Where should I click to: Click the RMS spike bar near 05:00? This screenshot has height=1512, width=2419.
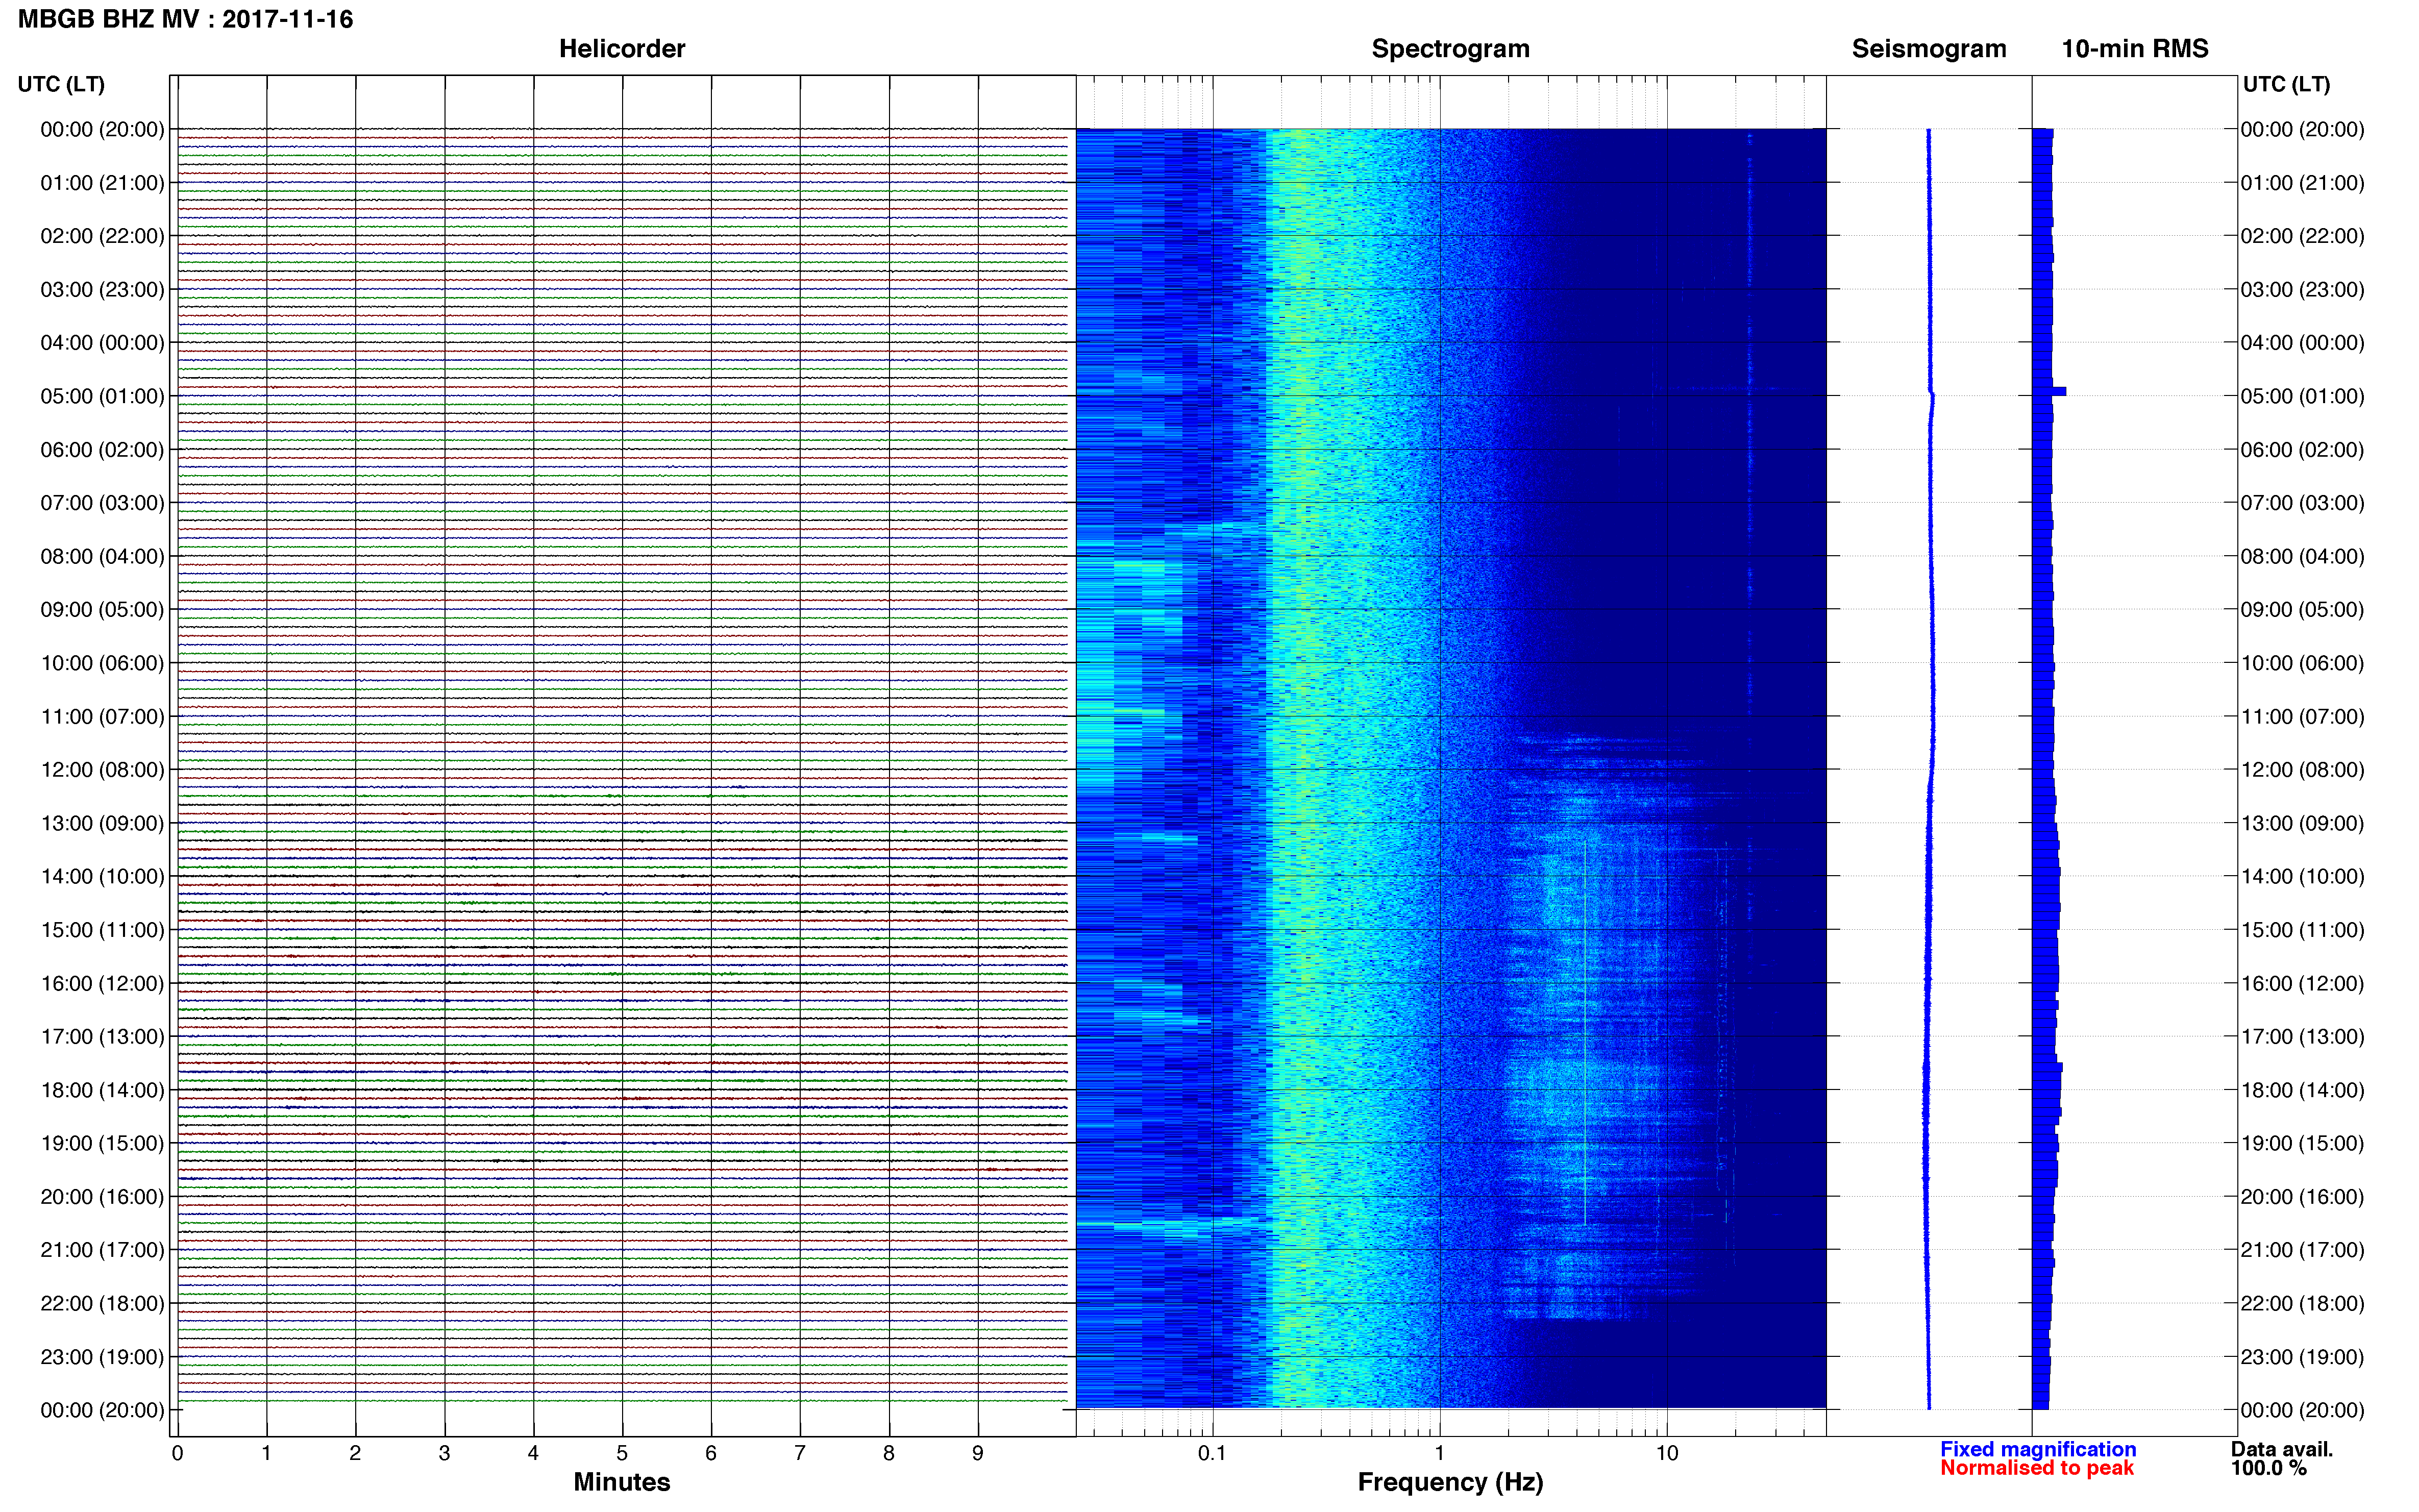click(x=2049, y=392)
